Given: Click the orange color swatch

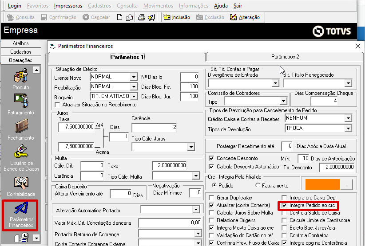Looking at the screenshot, I should (x=322, y=185).
